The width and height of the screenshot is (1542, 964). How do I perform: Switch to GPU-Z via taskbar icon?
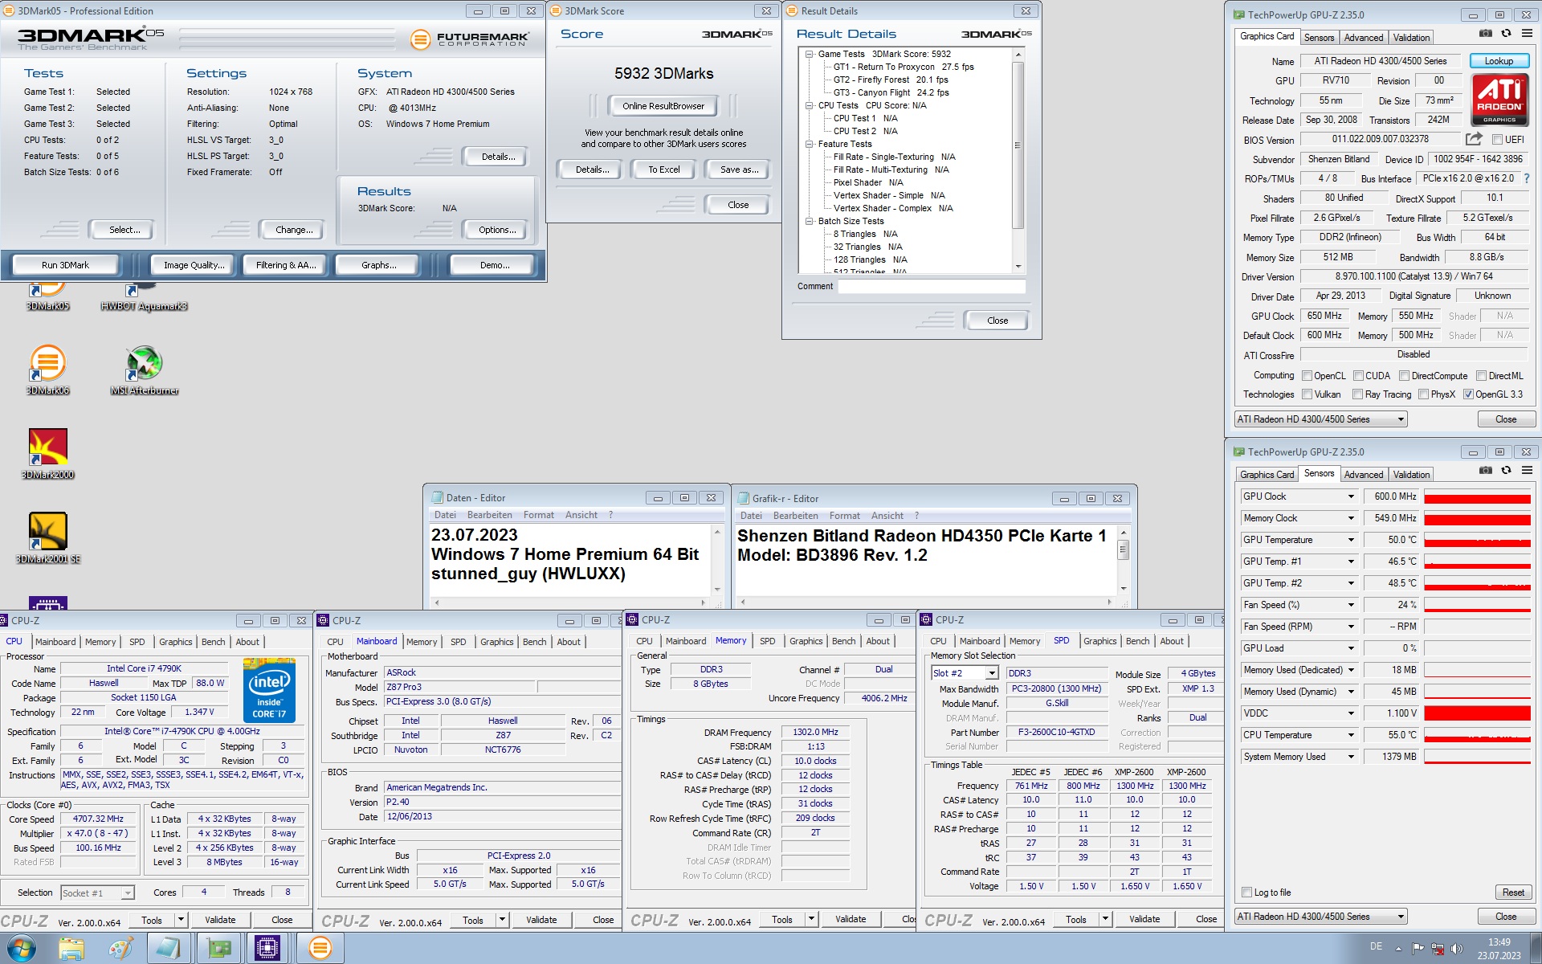[x=218, y=949]
